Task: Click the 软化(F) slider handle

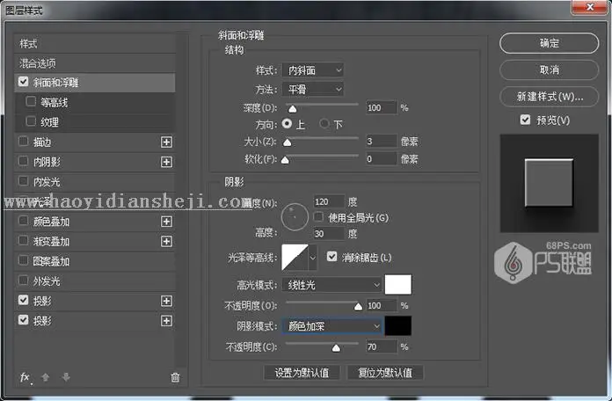Action: coord(285,160)
